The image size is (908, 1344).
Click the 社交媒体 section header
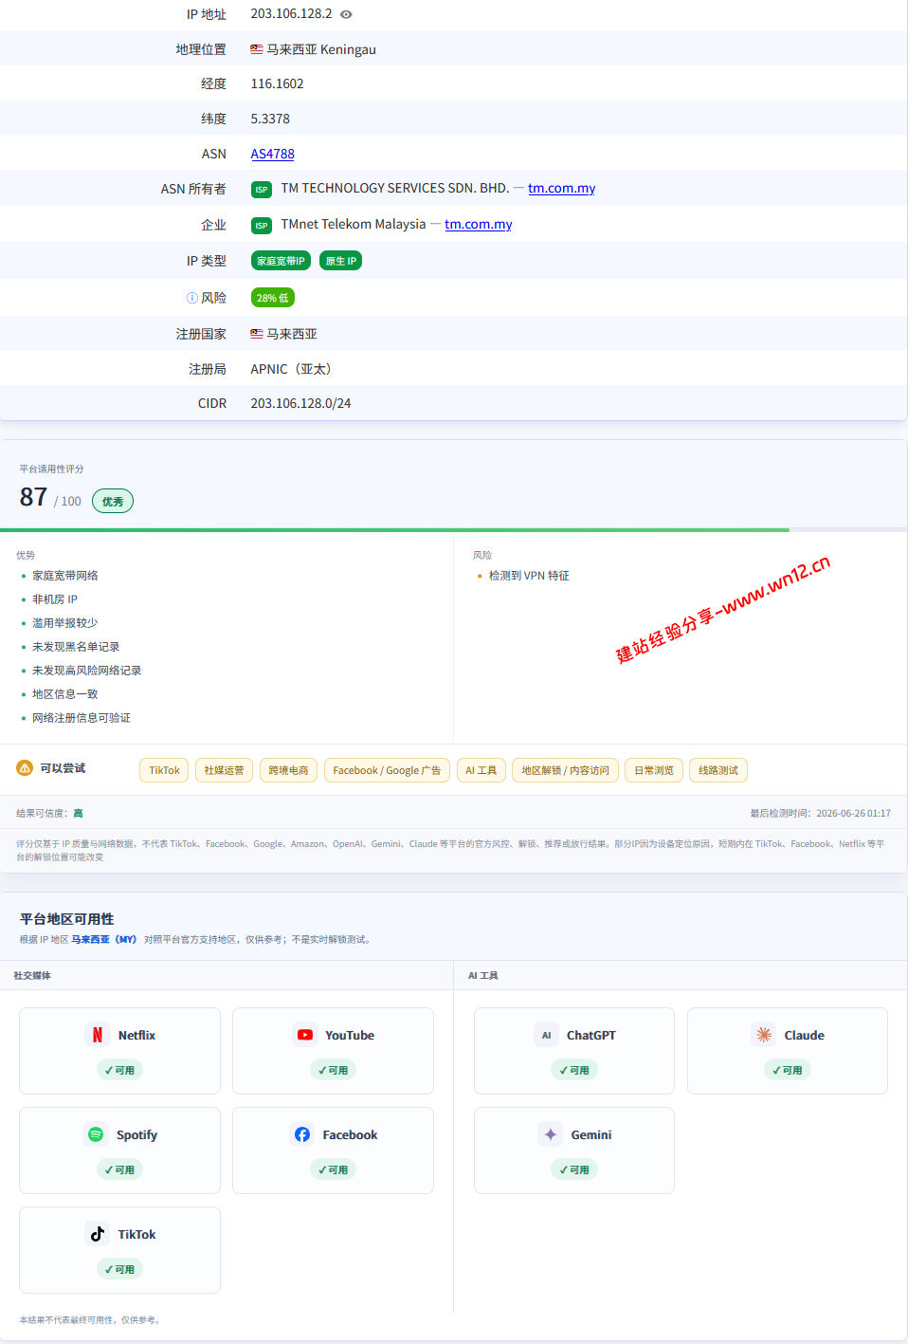click(x=32, y=975)
